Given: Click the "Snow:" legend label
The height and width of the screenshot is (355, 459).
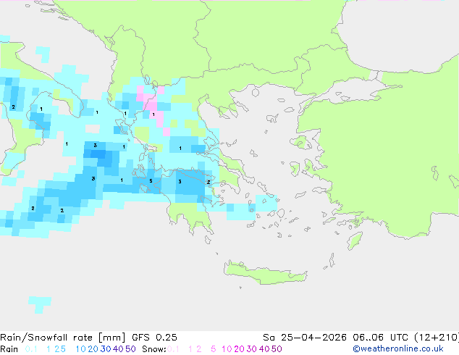Looking at the screenshot, I should click(154, 349).
